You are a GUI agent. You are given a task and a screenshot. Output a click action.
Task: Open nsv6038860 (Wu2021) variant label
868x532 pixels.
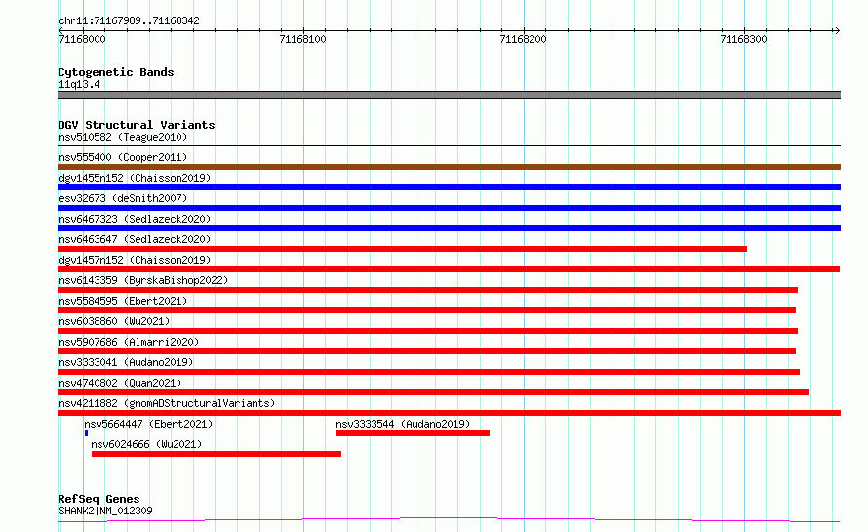(114, 321)
